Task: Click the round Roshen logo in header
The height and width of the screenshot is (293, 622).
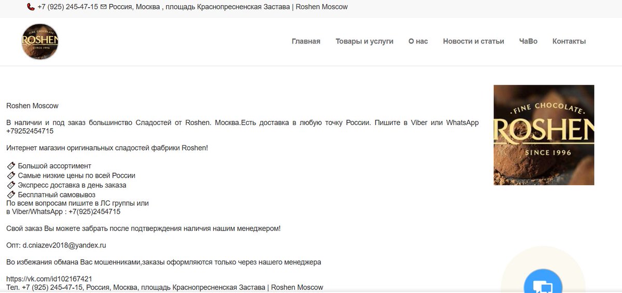Action: coord(40,41)
